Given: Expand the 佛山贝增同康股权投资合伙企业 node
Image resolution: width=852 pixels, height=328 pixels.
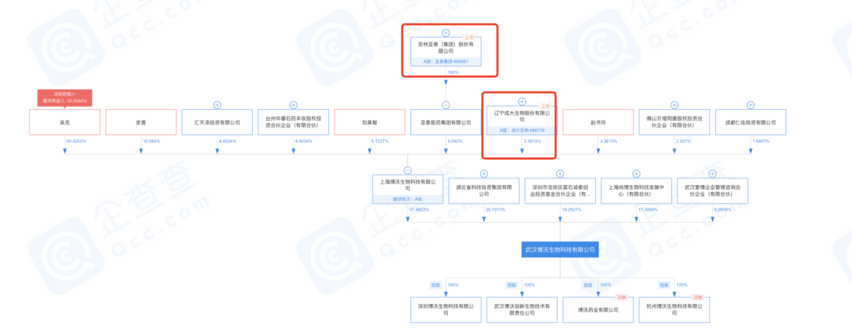Looking at the screenshot, I should click(674, 105).
